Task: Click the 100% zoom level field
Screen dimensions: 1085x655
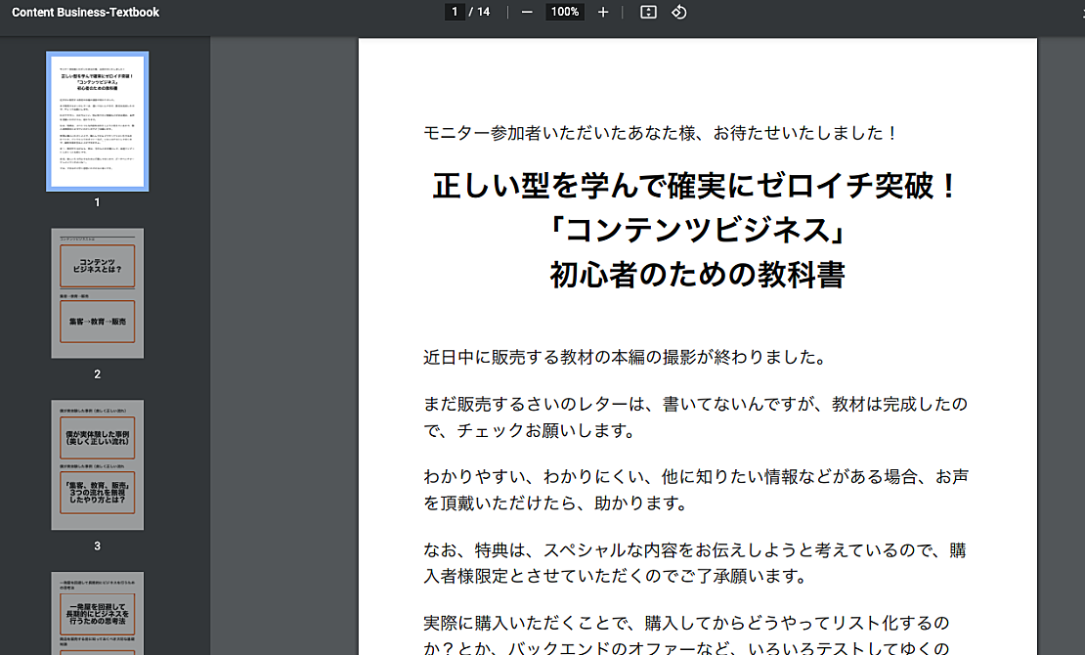Action: [x=565, y=12]
